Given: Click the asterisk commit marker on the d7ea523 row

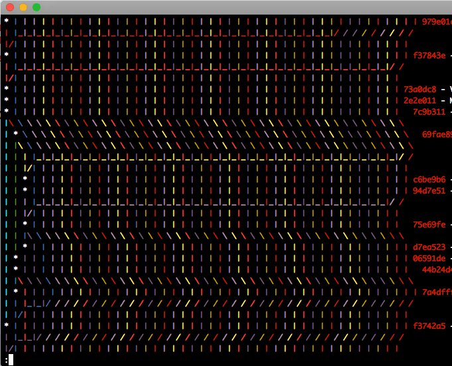Looking at the screenshot, I should coord(25,246).
